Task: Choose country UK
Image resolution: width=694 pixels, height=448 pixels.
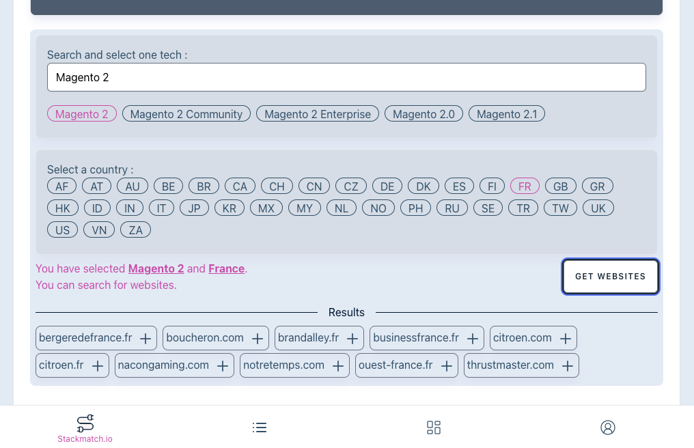Action: [x=598, y=208]
